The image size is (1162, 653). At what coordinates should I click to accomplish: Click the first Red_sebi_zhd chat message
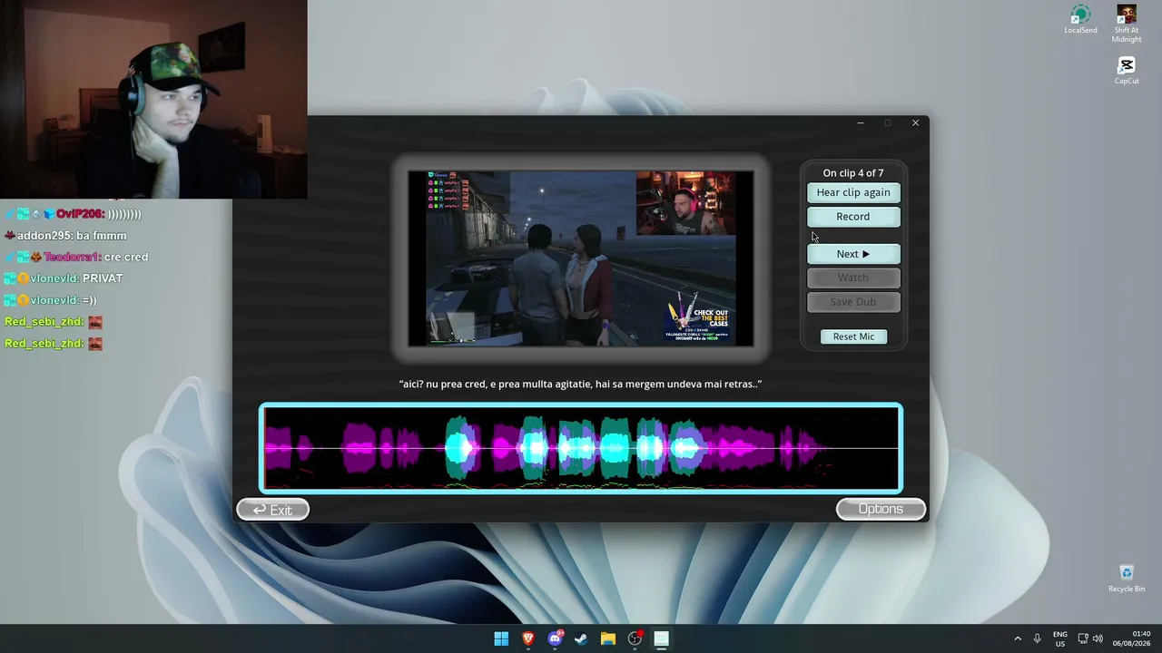[x=54, y=322]
